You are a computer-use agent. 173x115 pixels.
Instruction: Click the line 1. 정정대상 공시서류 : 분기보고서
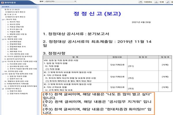pyautogui.click(x=76, y=34)
